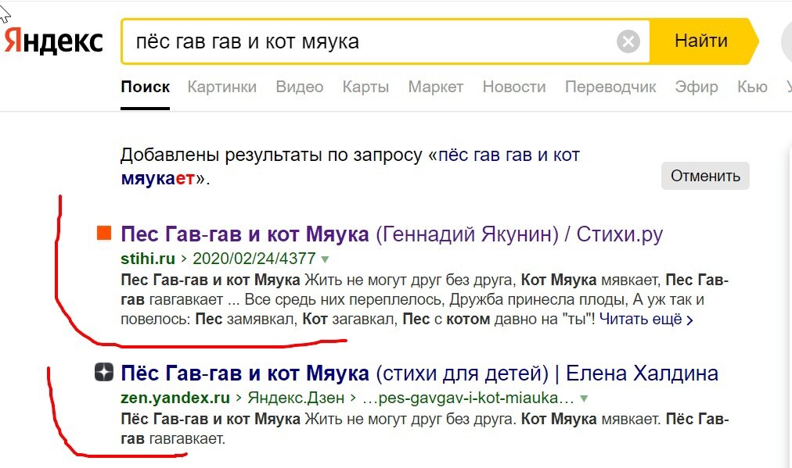Click the Zen favicon next to the second result

pyautogui.click(x=104, y=373)
